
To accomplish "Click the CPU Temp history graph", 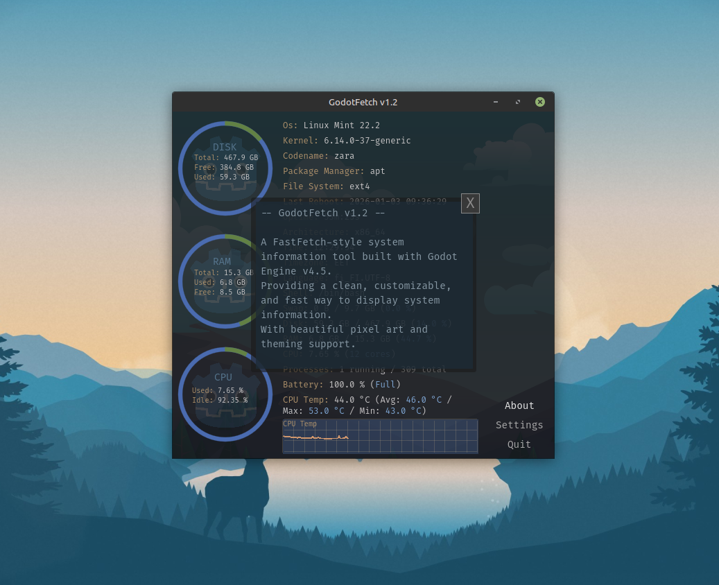I will (x=380, y=436).
